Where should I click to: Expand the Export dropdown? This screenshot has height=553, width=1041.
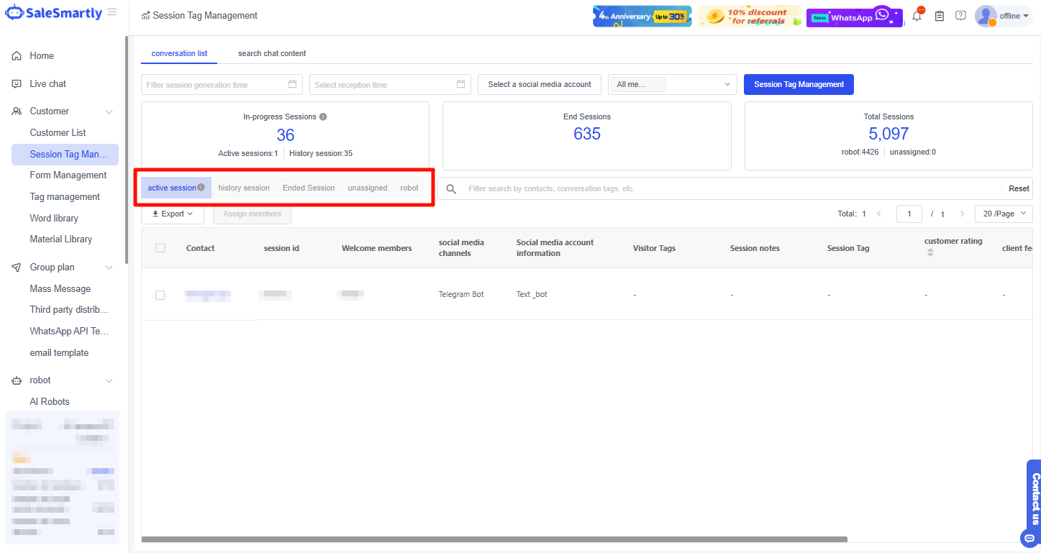coord(173,214)
